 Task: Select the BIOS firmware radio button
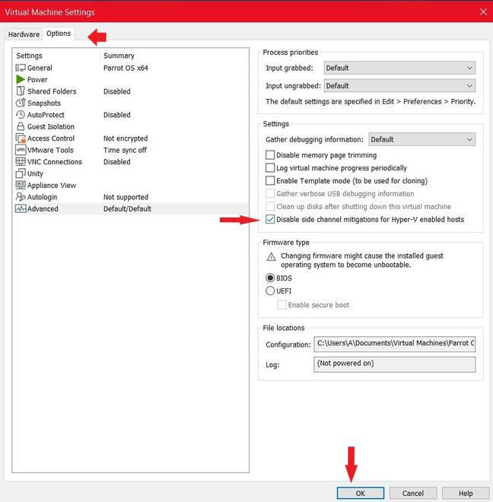click(270, 278)
